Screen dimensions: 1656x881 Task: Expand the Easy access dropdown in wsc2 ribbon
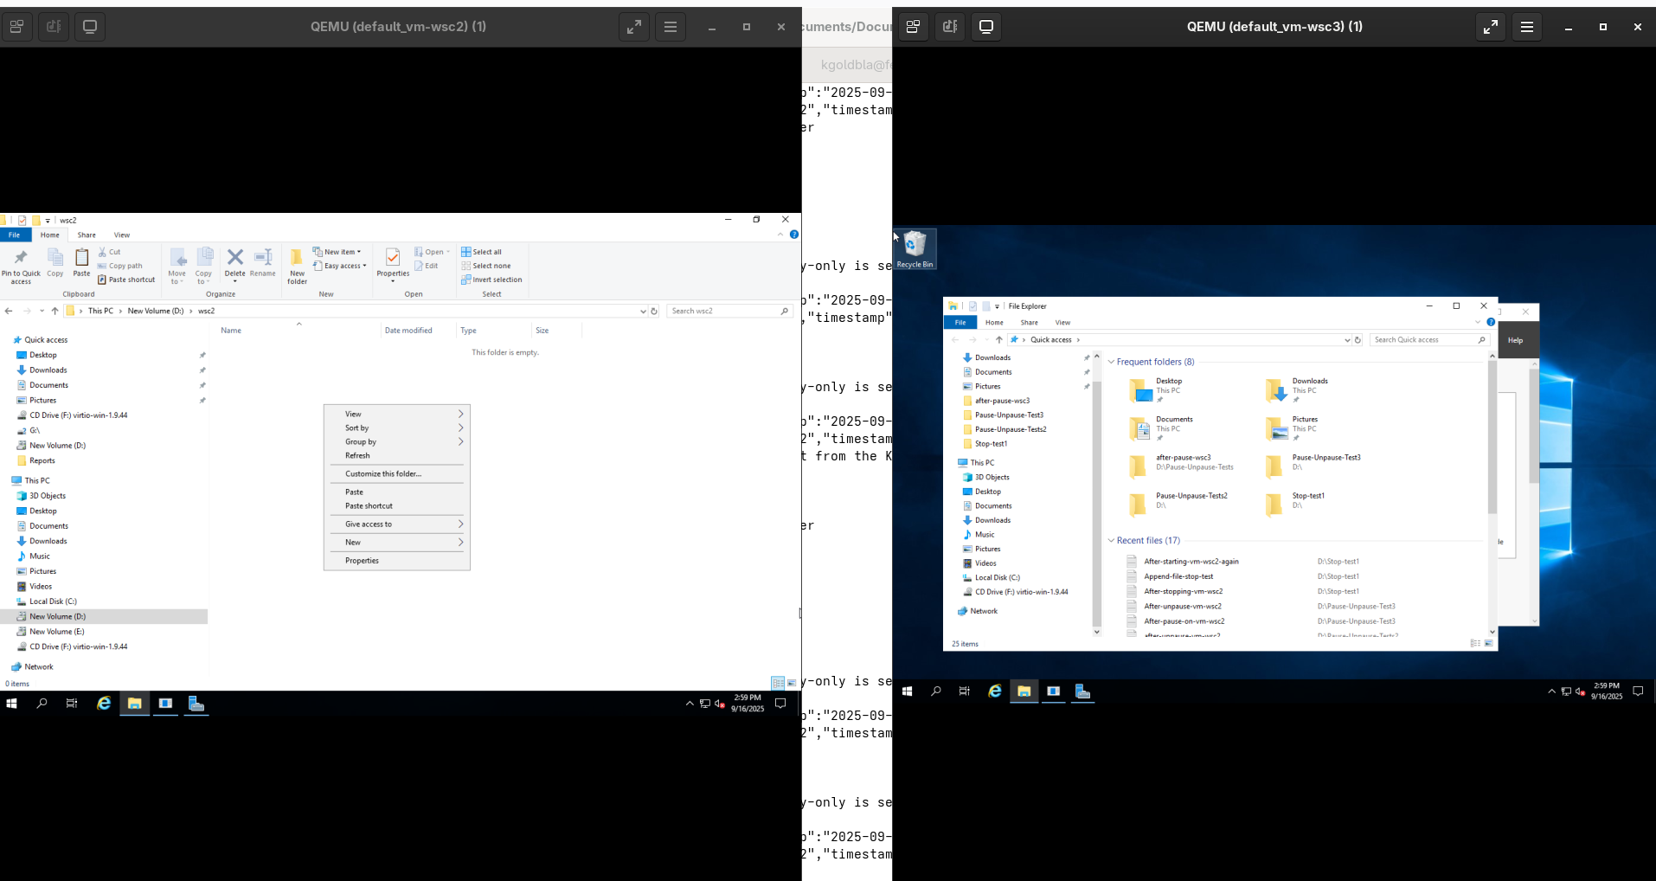pyautogui.click(x=339, y=266)
